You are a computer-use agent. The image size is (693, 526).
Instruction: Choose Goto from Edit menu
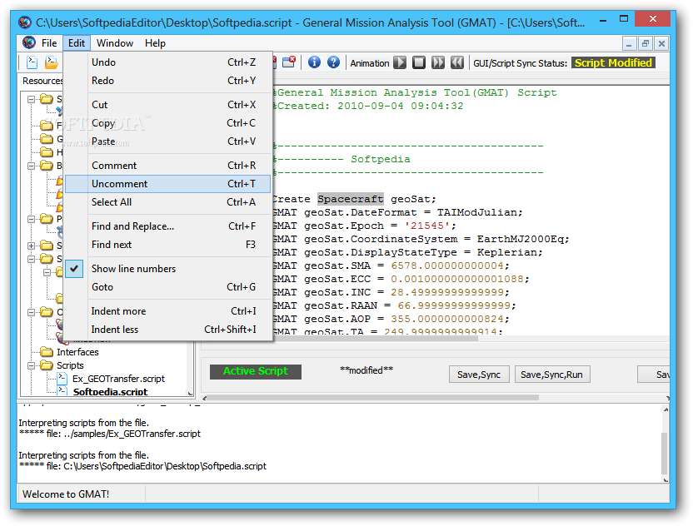click(168, 286)
